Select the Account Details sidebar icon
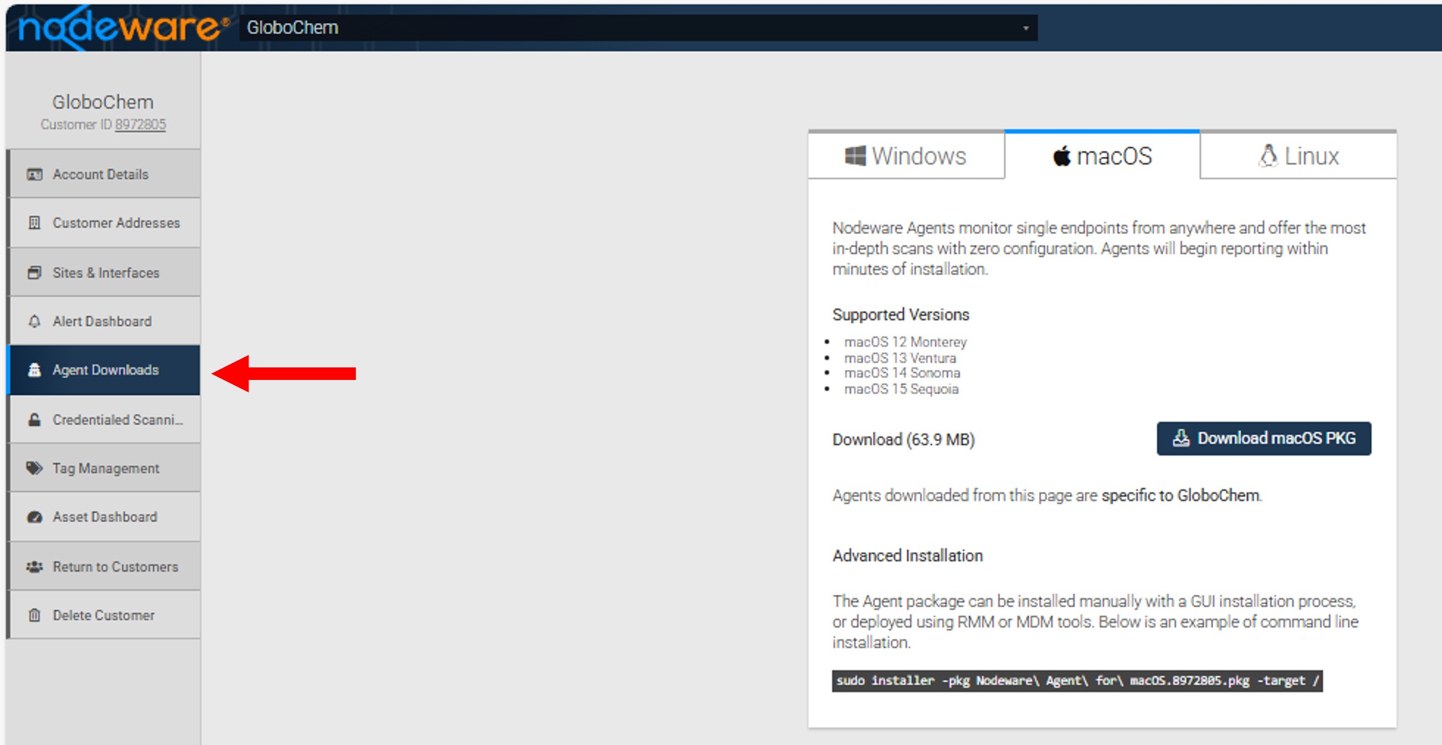The image size is (1442, 745). coord(35,174)
